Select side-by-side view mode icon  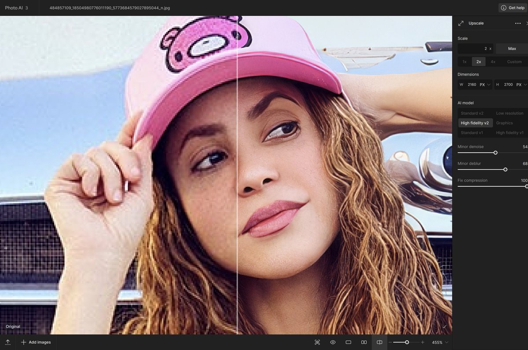point(363,342)
